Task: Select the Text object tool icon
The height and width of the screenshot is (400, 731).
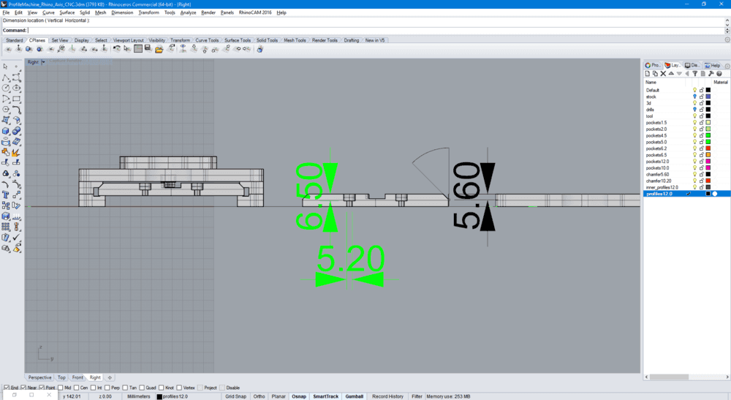Action: point(6,195)
